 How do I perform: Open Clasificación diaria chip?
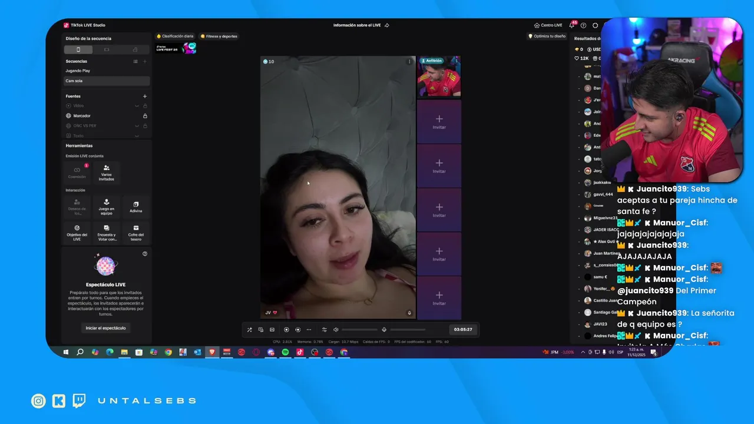coord(176,36)
